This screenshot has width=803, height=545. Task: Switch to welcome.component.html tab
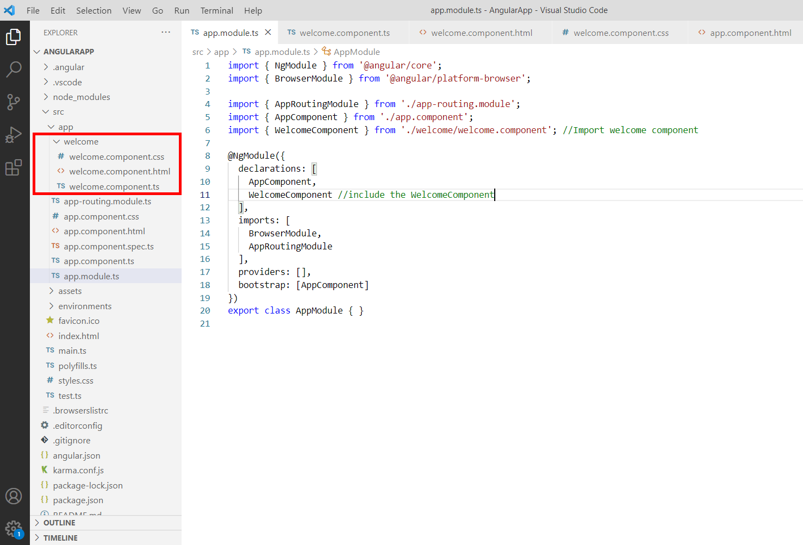(x=481, y=33)
